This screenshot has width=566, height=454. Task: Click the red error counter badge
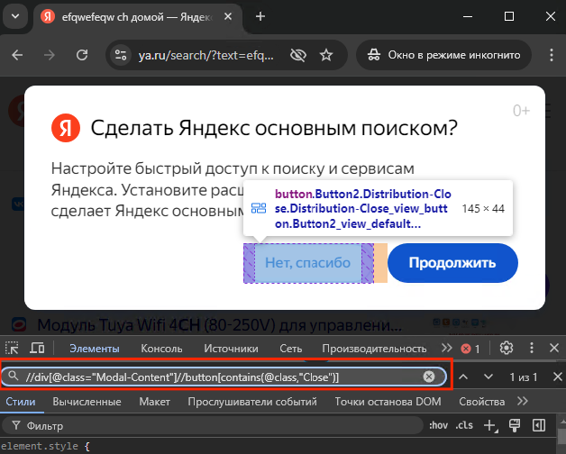(x=470, y=349)
